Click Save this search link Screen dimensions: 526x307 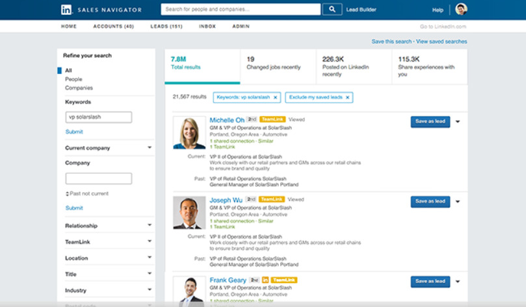391,42
